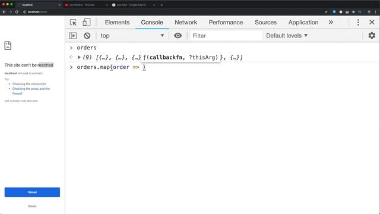The height and width of the screenshot is (214, 380).
Task: Open the Application tab
Action: point(303,23)
